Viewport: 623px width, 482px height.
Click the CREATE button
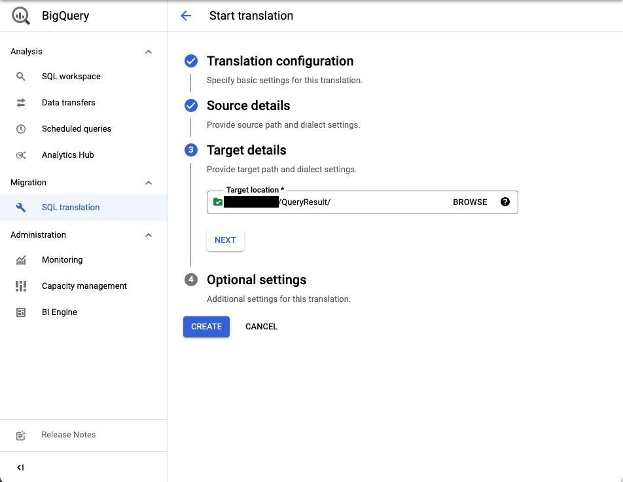tap(206, 326)
